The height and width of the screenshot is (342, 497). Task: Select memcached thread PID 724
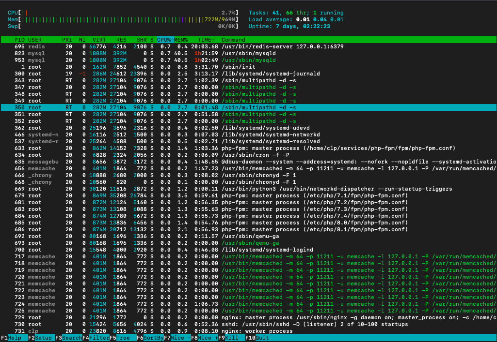(x=248, y=304)
